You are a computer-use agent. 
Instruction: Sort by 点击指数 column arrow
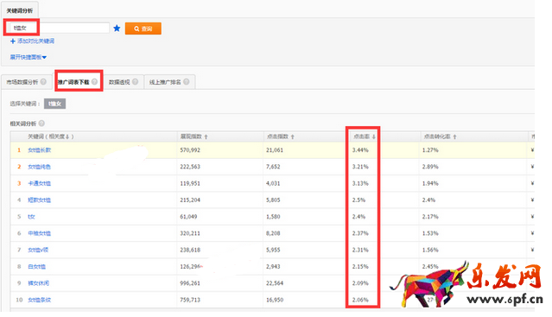click(x=293, y=136)
